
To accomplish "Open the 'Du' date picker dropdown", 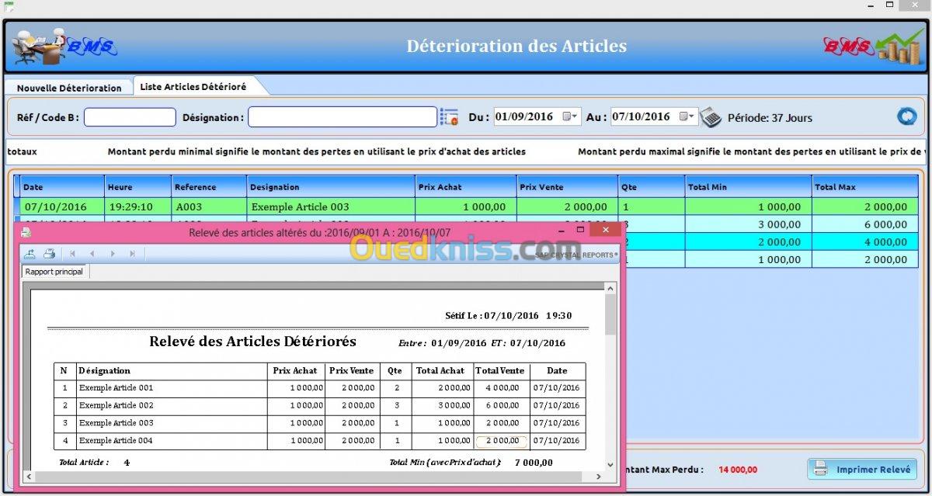I will 571,116.
